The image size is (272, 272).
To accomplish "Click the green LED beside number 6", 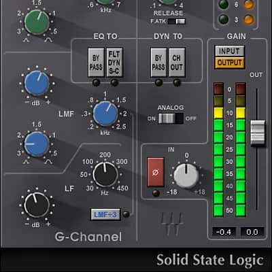I will [223, 4].
